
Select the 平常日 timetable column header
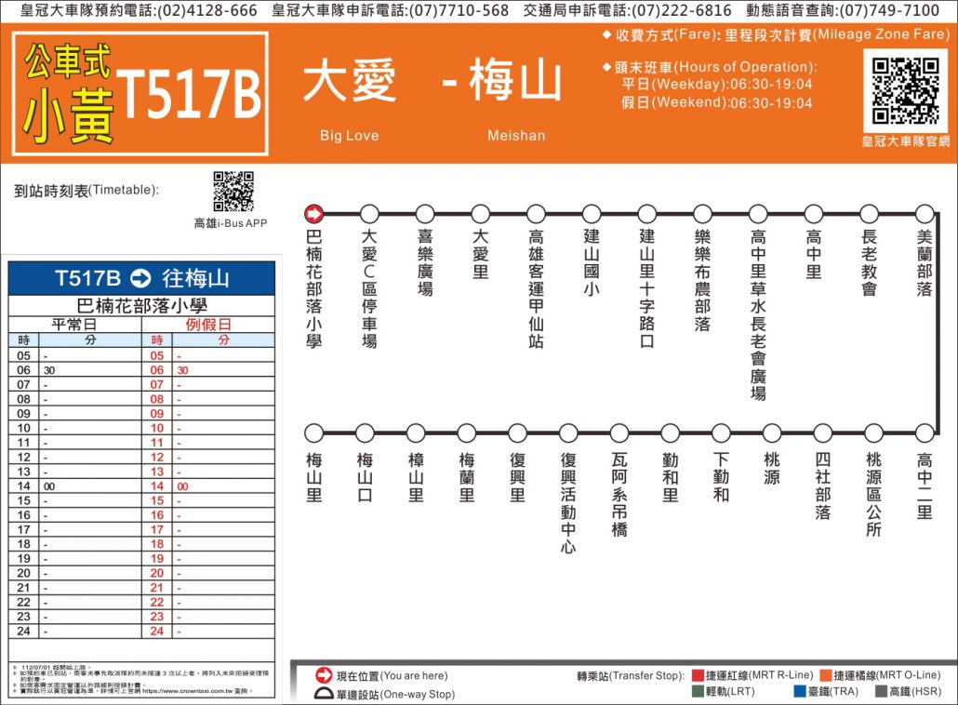[74, 325]
